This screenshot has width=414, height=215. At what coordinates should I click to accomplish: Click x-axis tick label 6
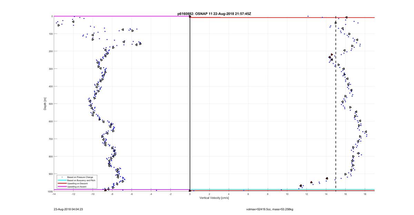coord(248,194)
